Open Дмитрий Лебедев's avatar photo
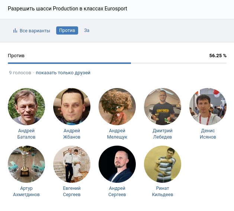 [163, 107]
